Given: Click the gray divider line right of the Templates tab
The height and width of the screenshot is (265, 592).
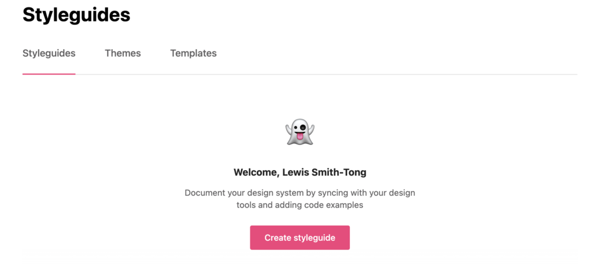Looking at the screenshot, I should click(397, 74).
